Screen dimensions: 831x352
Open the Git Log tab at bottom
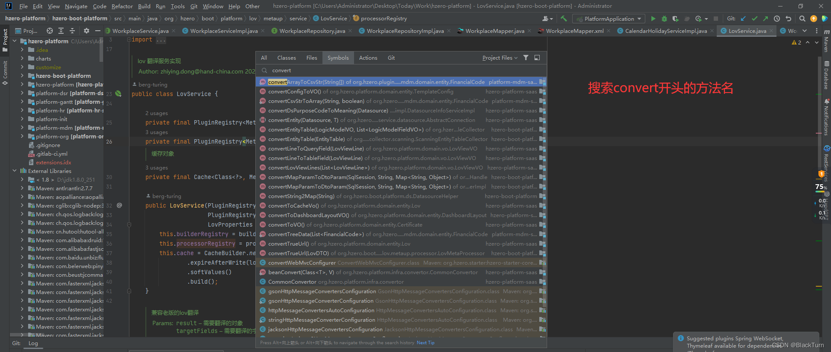click(33, 343)
